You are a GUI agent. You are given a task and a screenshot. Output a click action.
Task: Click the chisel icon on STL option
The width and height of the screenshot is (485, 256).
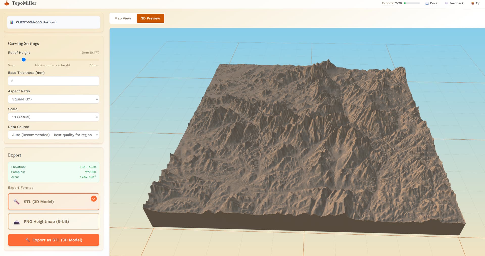(16, 201)
